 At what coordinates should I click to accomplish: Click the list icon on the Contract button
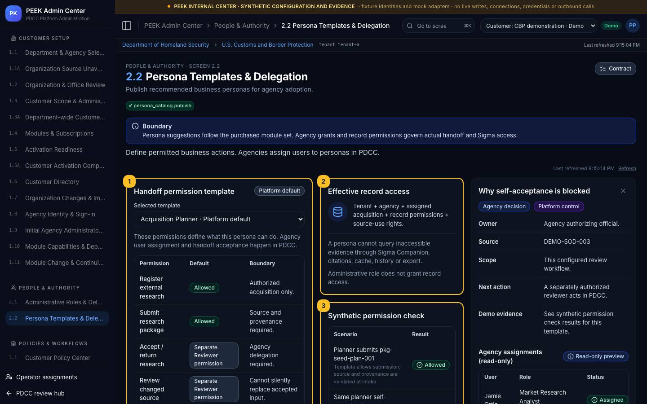603,69
